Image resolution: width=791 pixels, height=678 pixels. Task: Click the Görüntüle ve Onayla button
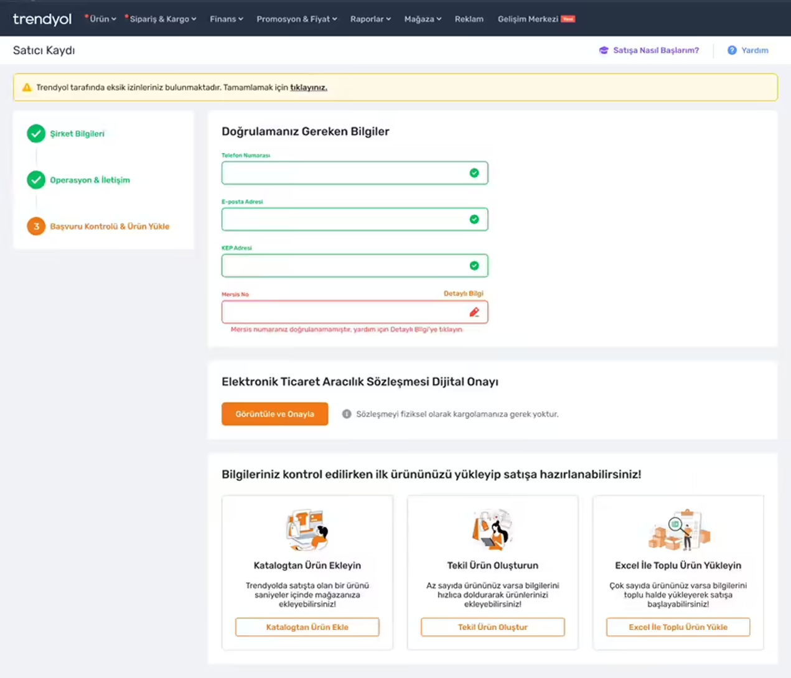tap(274, 414)
